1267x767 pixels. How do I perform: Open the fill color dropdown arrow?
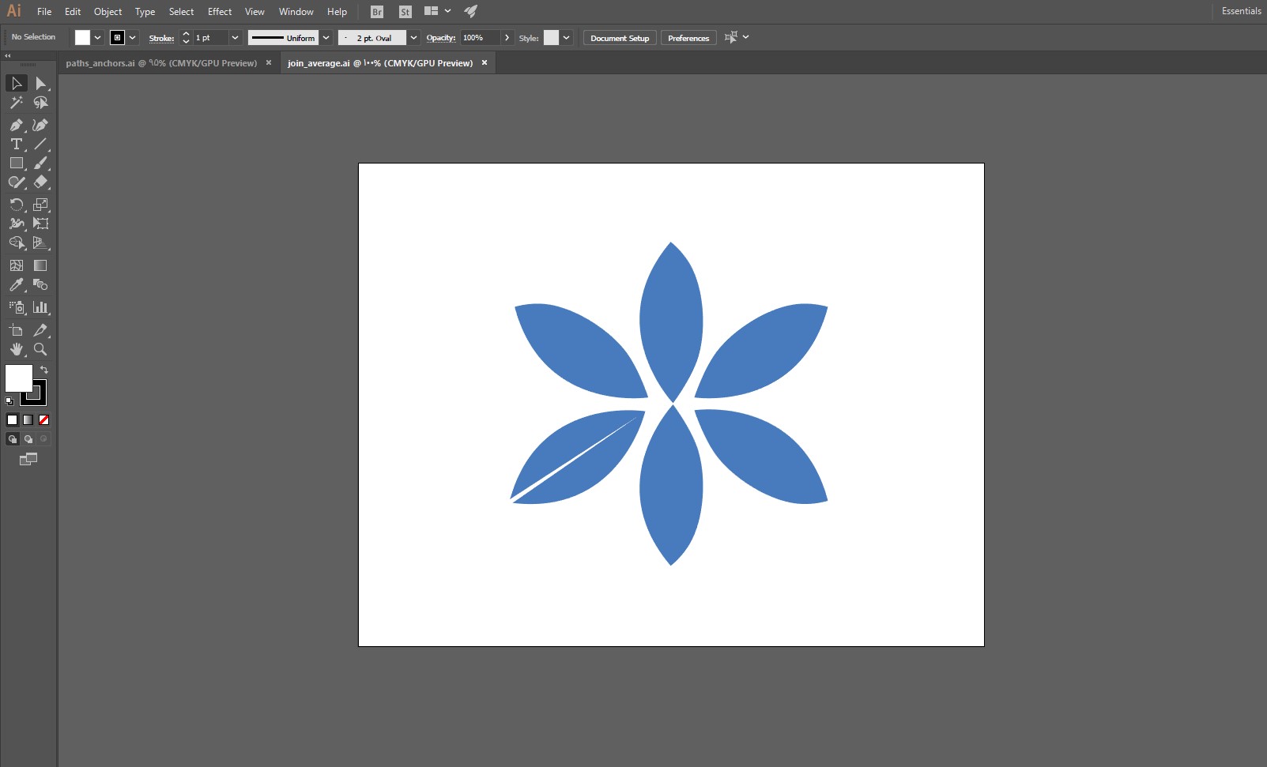coord(97,38)
